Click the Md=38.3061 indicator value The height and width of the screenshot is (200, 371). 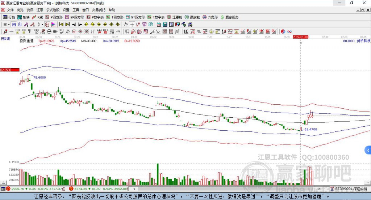89,41
